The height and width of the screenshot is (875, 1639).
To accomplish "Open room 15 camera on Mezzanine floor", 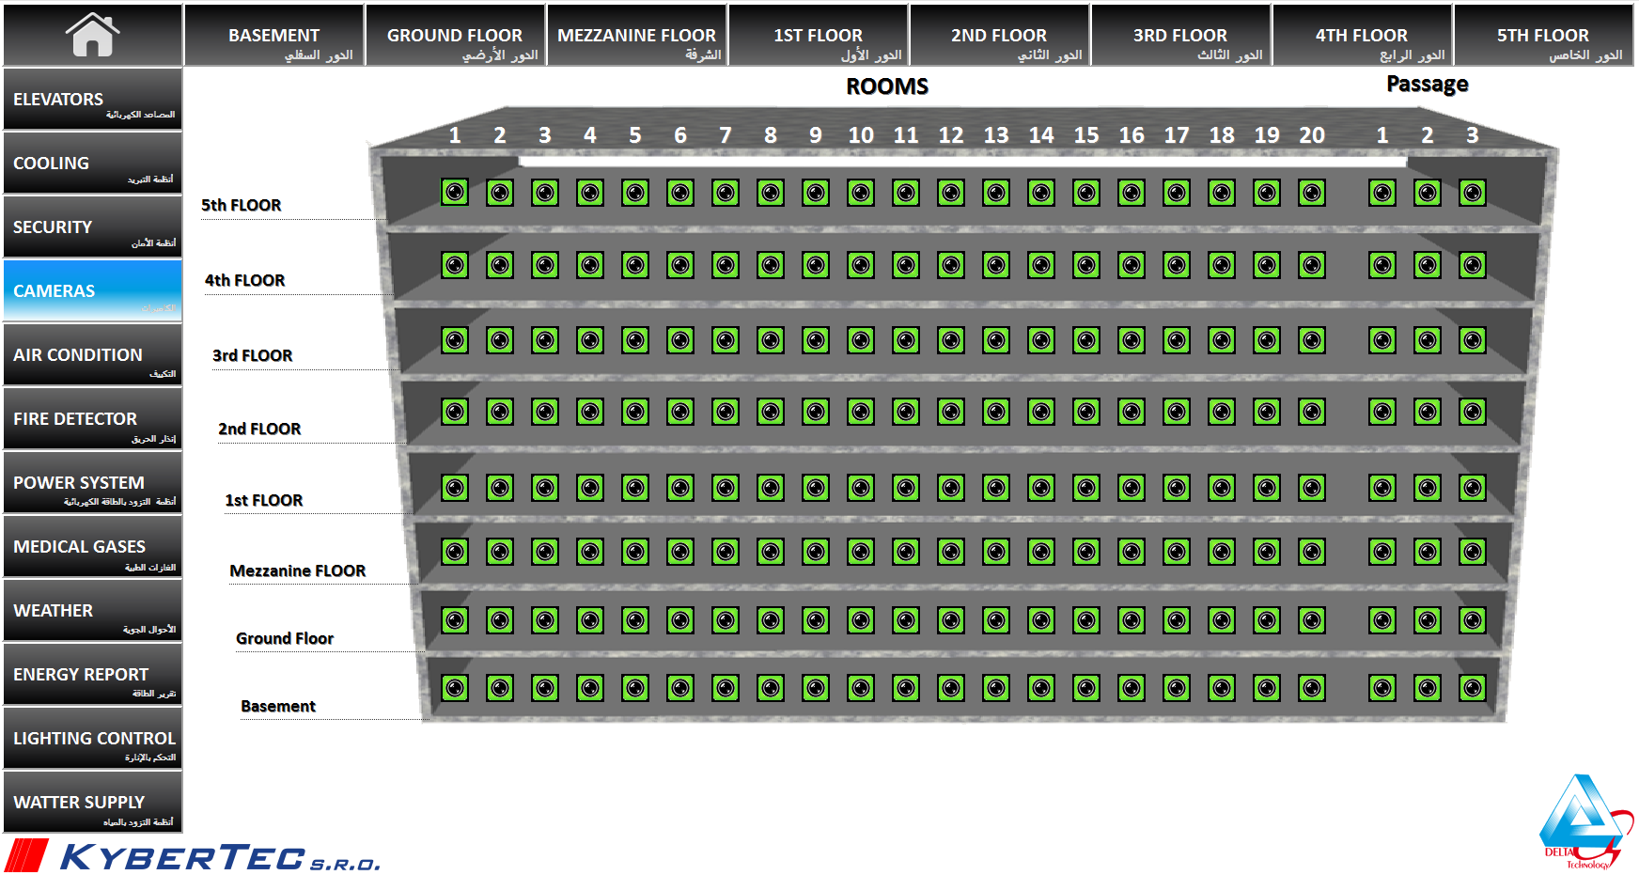I will [1086, 552].
